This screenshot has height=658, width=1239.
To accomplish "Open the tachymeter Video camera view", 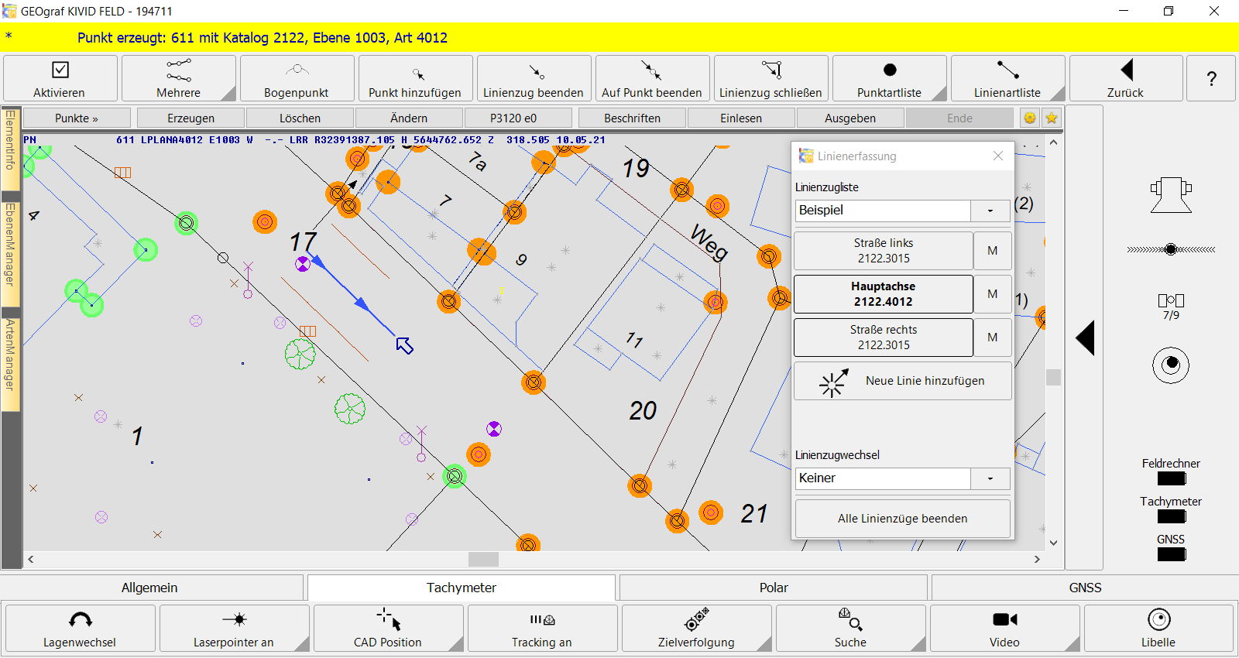I will pyautogui.click(x=1004, y=628).
